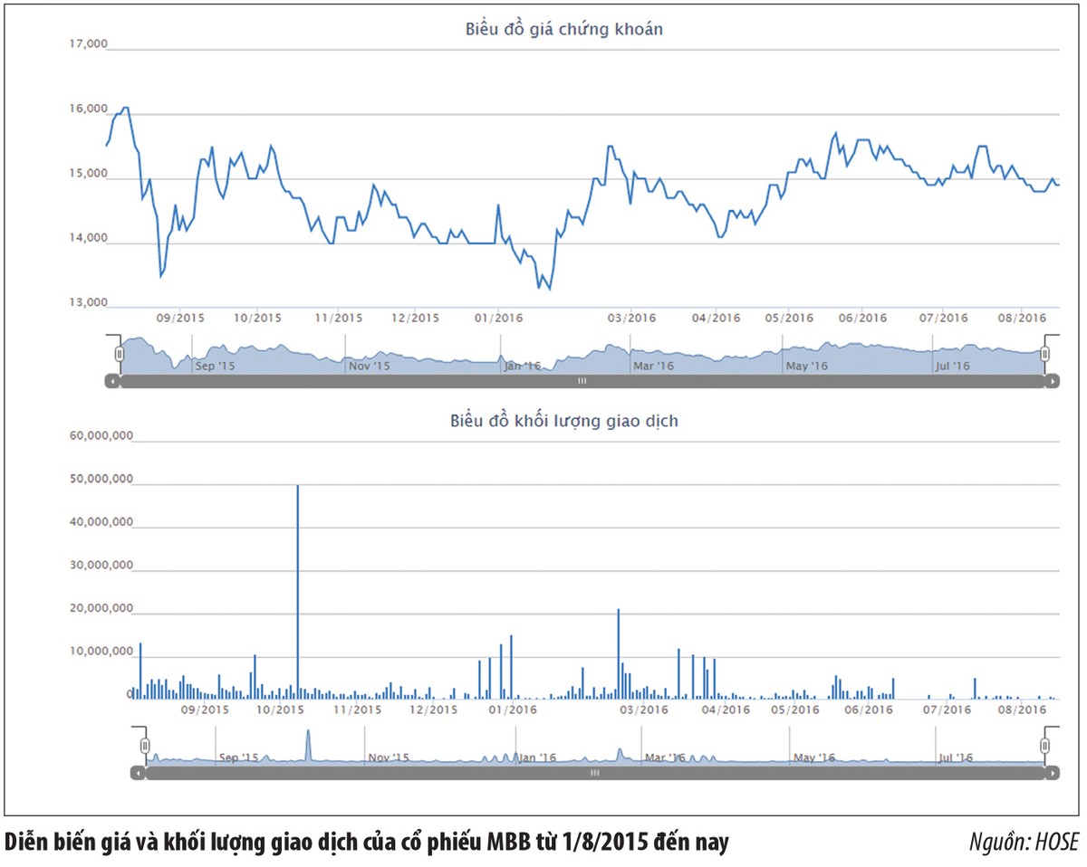Click the volume chart scrollbar center grip
This screenshot has width=1087, height=867.
click(x=594, y=773)
